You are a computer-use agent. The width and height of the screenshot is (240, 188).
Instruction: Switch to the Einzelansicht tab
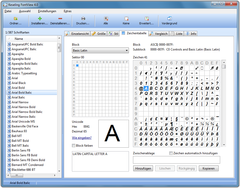point(78,33)
